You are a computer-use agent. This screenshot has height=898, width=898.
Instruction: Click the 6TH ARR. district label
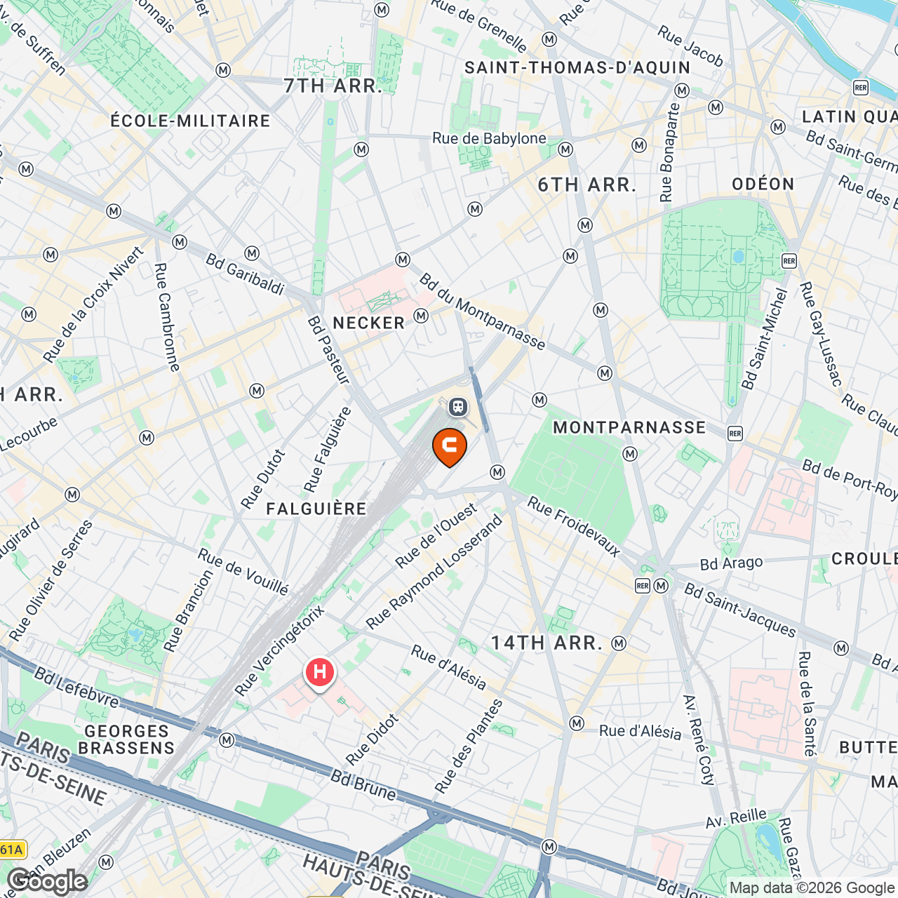point(587,185)
